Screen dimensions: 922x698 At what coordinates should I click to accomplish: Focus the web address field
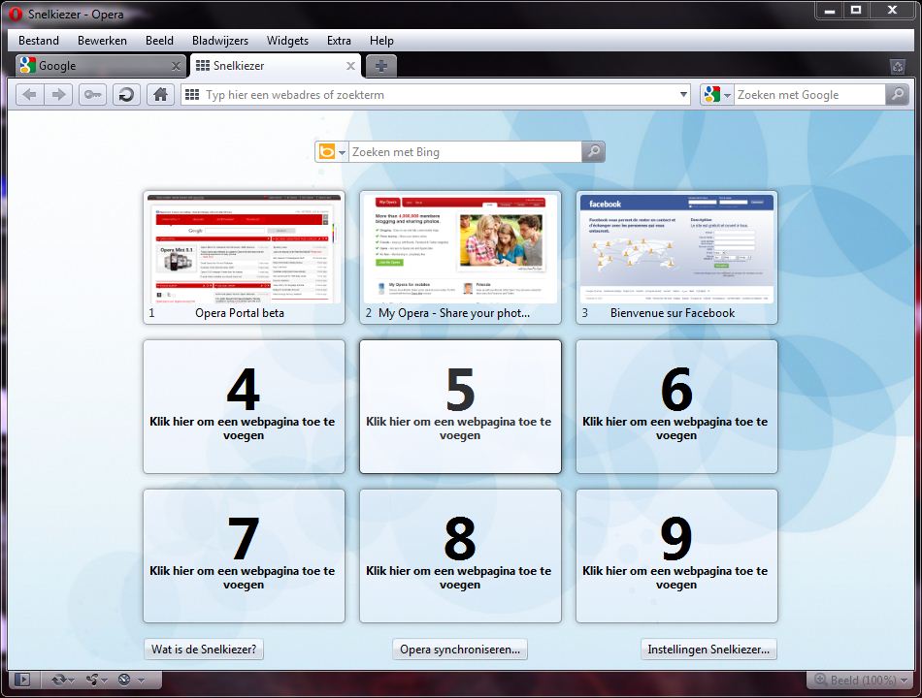[438, 95]
